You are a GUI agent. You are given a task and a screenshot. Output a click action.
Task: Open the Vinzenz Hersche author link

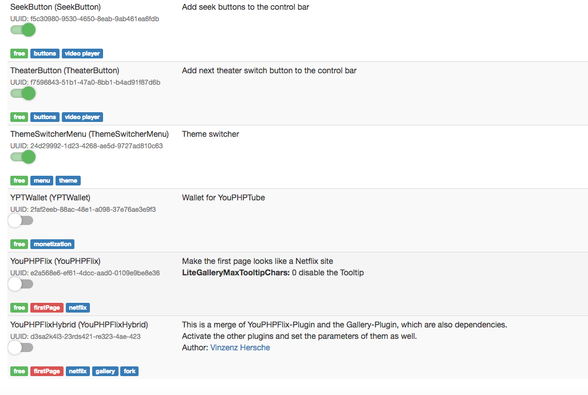(x=240, y=347)
